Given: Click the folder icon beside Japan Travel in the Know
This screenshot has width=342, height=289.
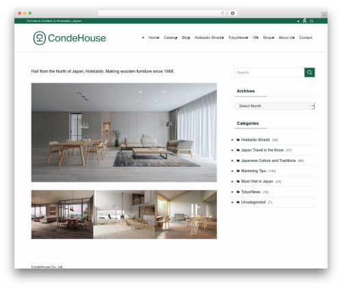Looking at the screenshot, I should pyautogui.click(x=238, y=150).
